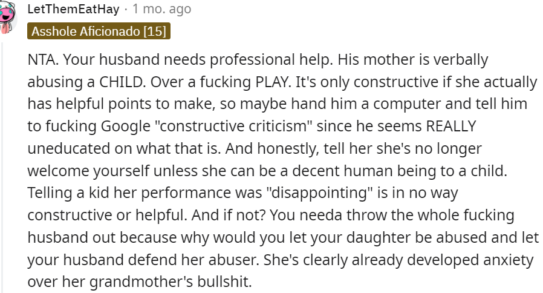This screenshot has height=293, width=543.
Task: Click the "NTA." verdict at the comment start
Action: [x=42, y=61]
